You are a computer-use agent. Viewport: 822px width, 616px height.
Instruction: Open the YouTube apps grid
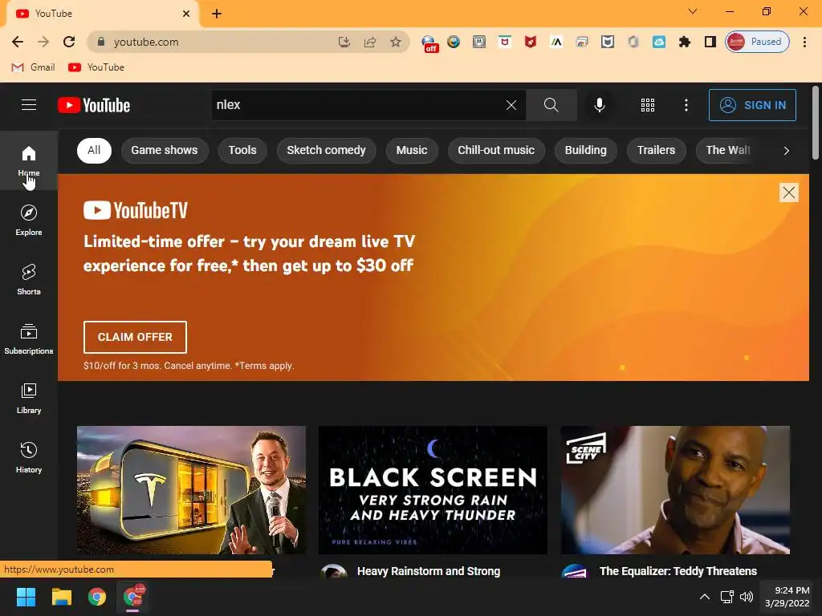point(648,105)
